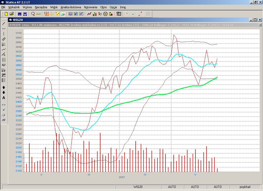The height and width of the screenshot is (191, 263).
Task: Toggle the highlighted multi-line chart icon
Action: [63, 14]
